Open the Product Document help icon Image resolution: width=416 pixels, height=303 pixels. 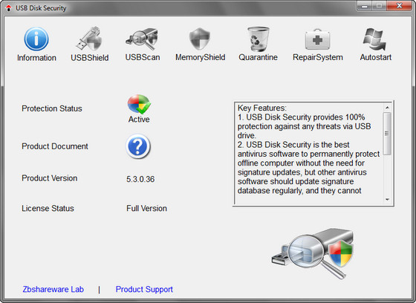138,146
